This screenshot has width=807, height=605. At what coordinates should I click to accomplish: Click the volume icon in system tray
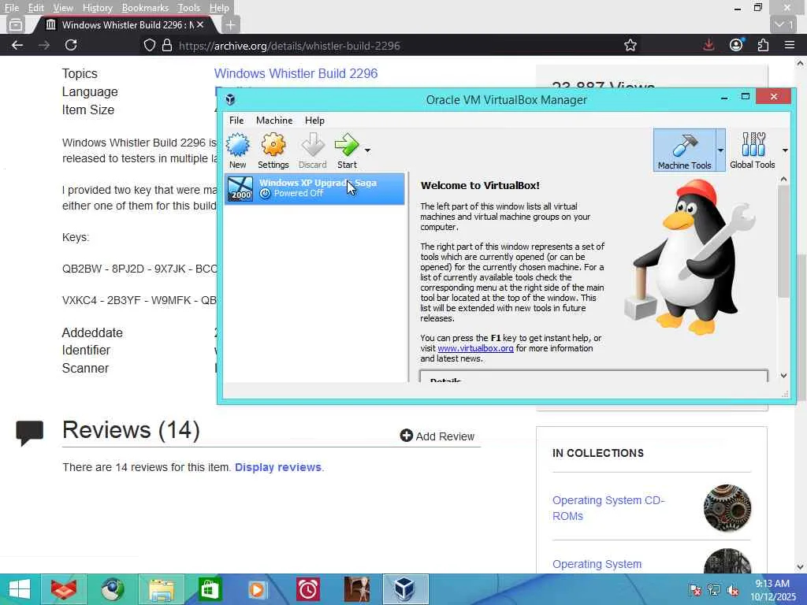click(732, 590)
